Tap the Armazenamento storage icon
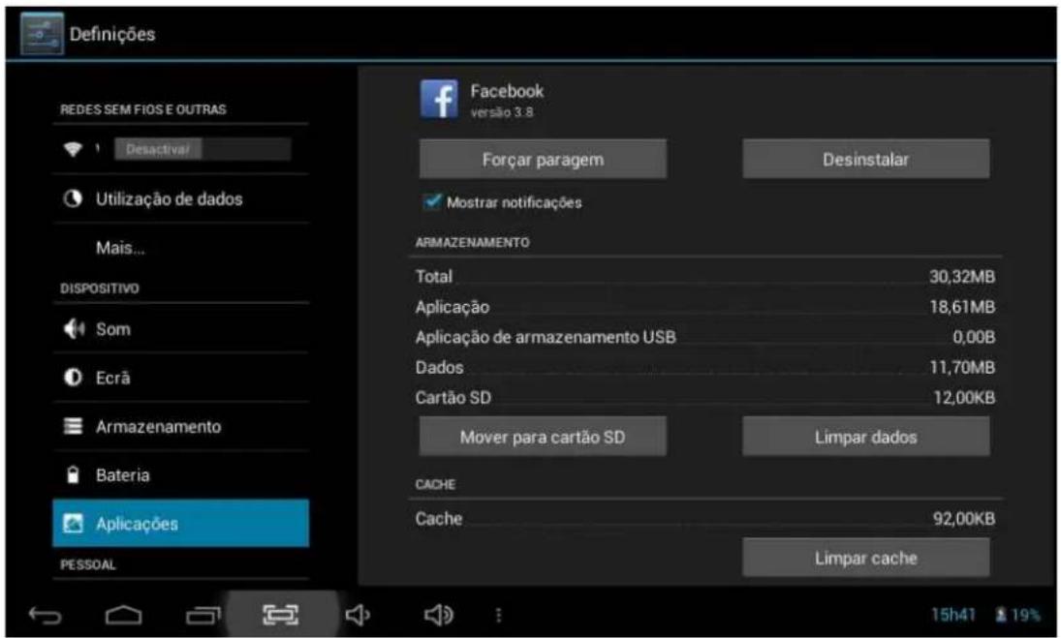 pyautogui.click(x=73, y=426)
